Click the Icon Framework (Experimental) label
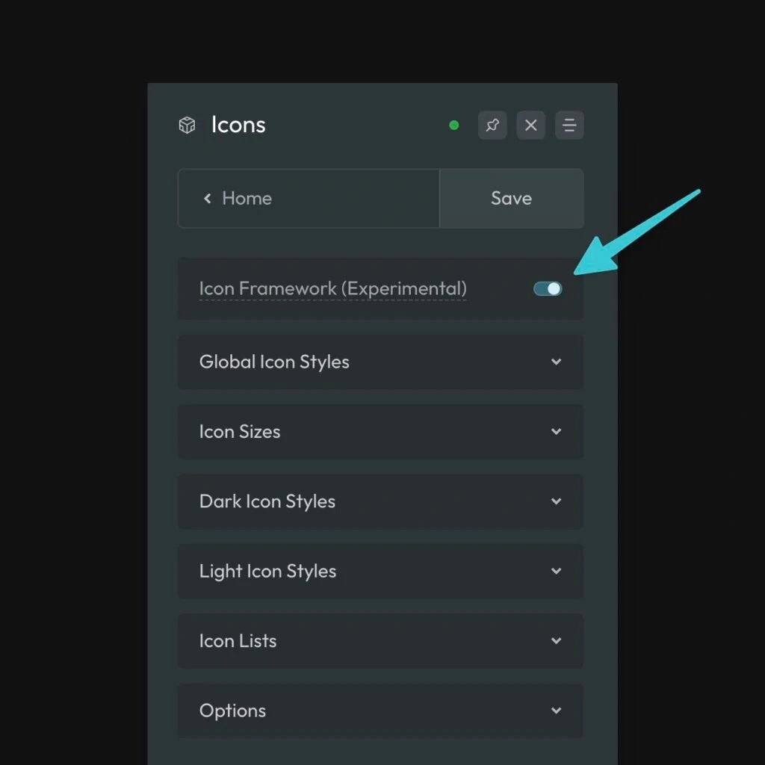This screenshot has height=765, width=765. point(332,288)
